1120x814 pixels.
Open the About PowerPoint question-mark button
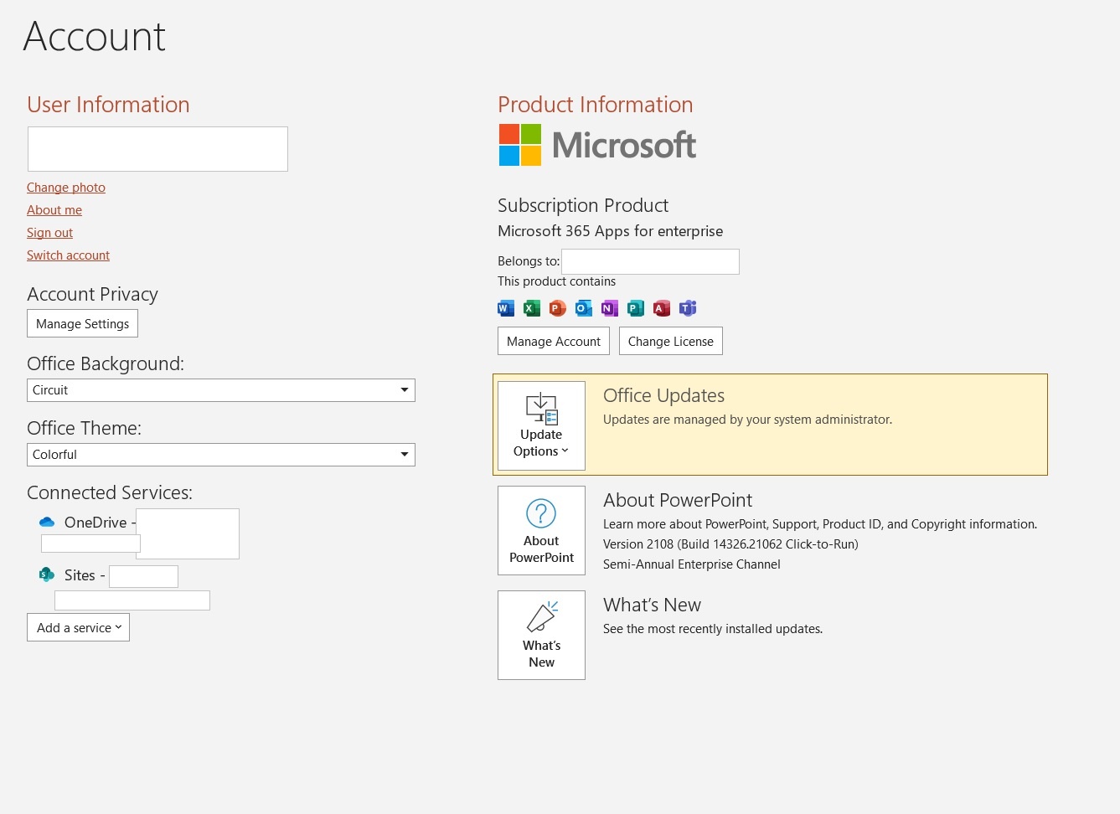(x=541, y=530)
